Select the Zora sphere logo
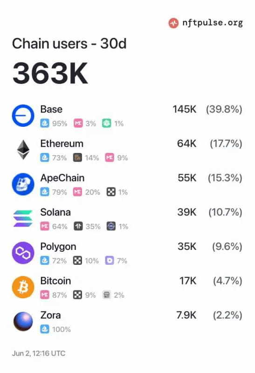255x373 pixels. tap(23, 321)
